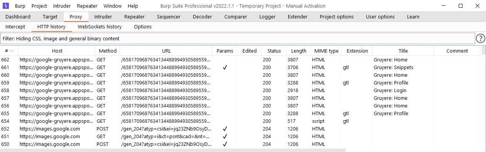
Task: Select request row 662
Action: click(240, 59)
